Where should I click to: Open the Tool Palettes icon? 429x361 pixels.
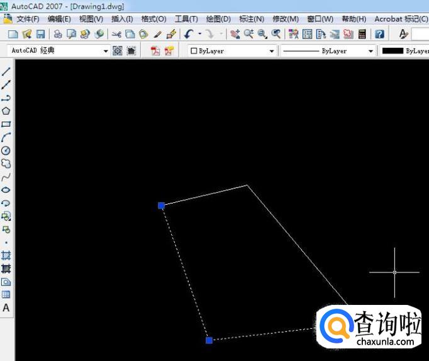[321, 34]
